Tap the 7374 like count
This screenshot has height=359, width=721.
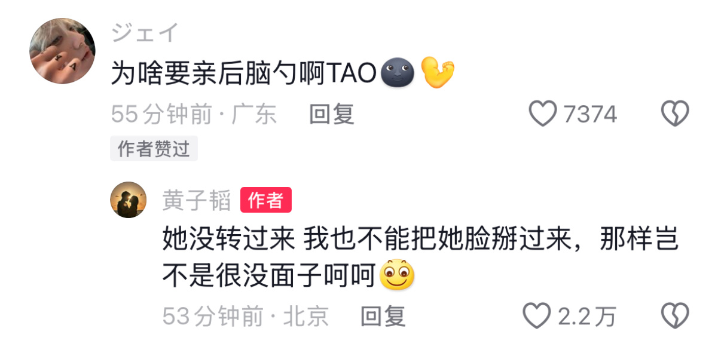coord(590,113)
